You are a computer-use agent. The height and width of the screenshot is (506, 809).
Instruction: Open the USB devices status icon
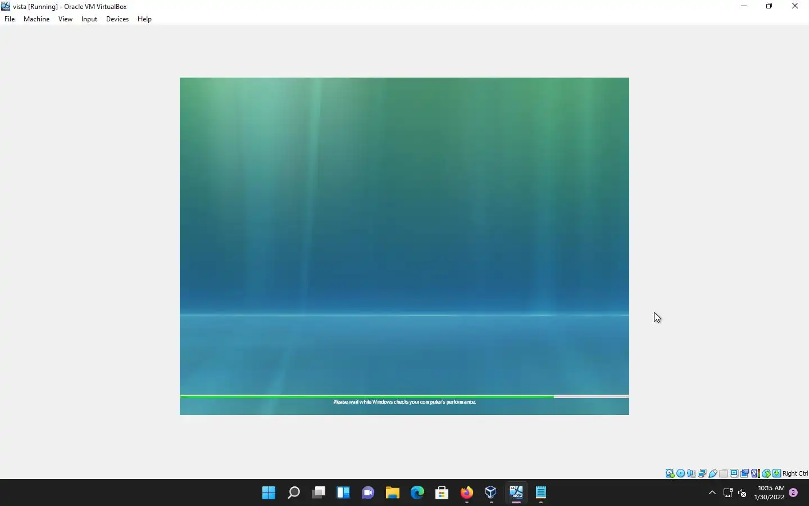[712, 473]
